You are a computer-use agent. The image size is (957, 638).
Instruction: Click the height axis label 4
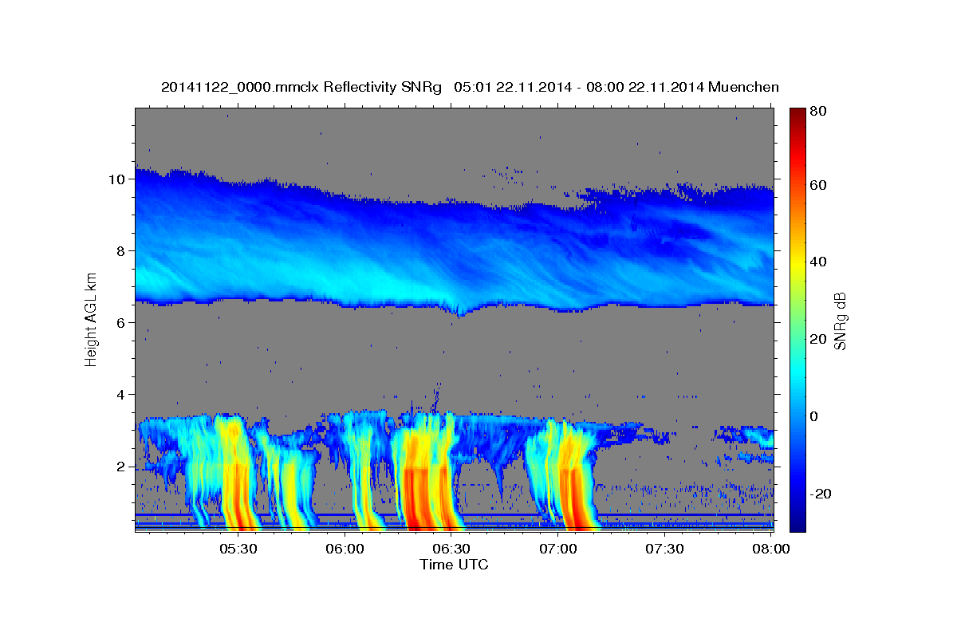coord(122,395)
